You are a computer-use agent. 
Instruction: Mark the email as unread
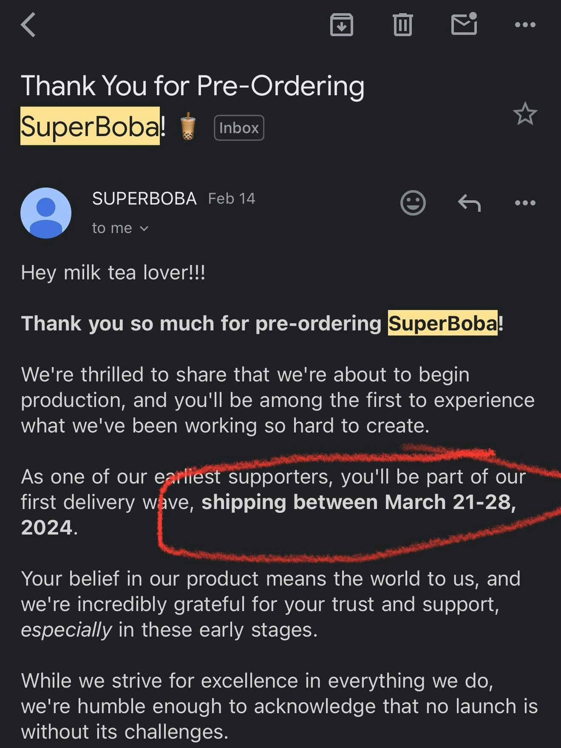coord(464,24)
